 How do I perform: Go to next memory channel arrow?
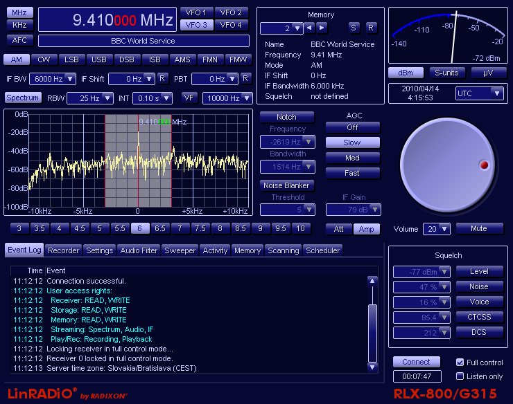[322, 28]
